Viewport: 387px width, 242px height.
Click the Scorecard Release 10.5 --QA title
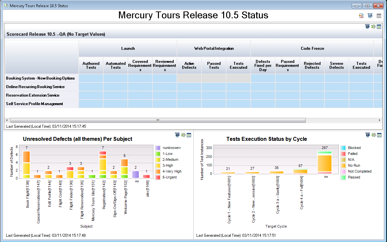point(56,34)
